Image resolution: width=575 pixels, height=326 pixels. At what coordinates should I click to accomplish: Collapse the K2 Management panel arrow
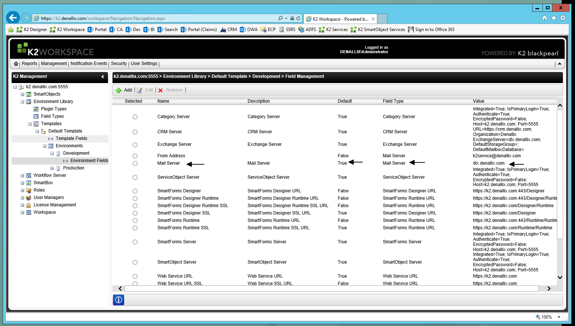(102, 76)
